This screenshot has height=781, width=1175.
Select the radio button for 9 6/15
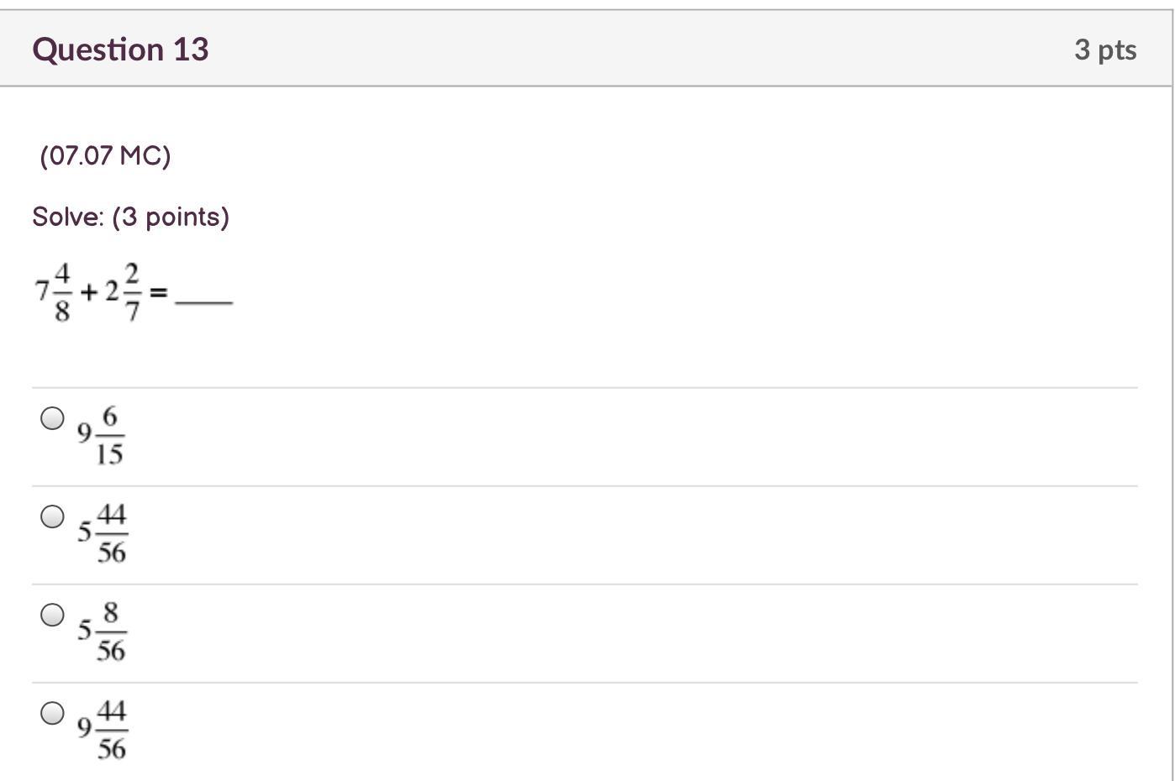tap(52, 418)
